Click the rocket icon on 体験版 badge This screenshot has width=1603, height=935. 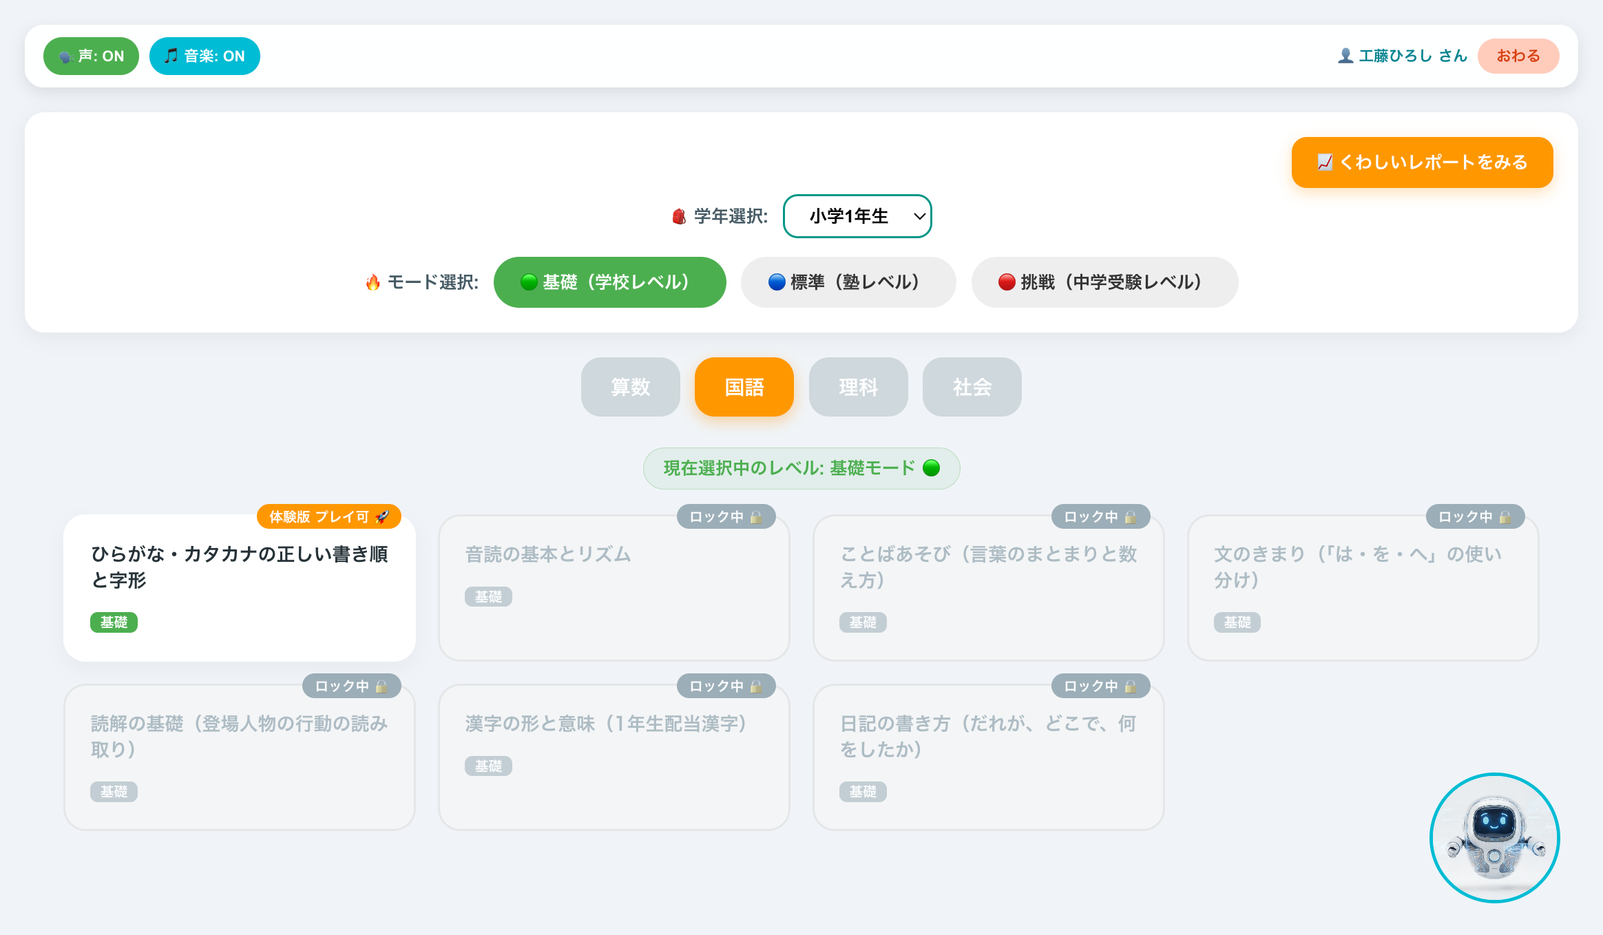[x=382, y=516]
